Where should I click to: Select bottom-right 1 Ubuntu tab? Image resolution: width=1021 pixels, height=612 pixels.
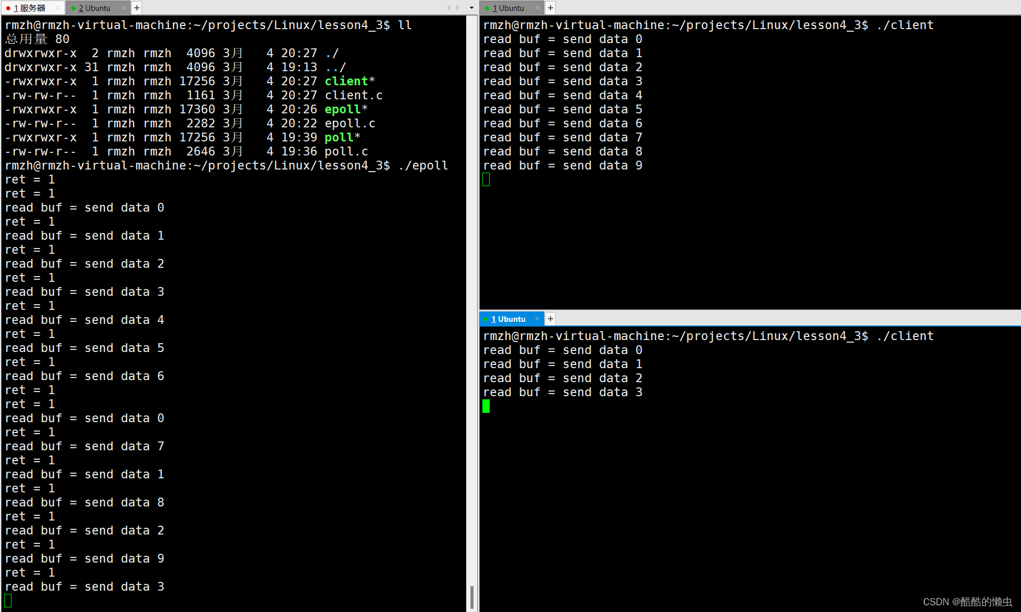pos(508,319)
